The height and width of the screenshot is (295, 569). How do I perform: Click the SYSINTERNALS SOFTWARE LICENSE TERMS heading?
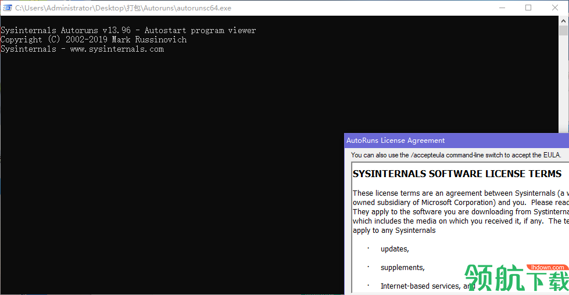(457, 174)
